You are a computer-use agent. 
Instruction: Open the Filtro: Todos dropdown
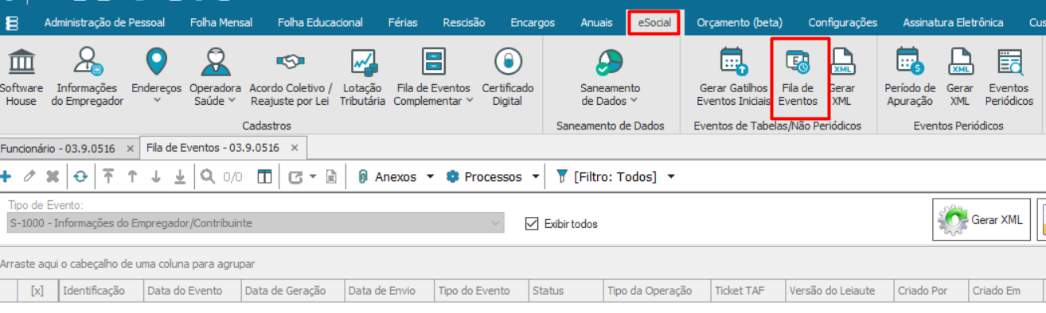tap(615, 176)
